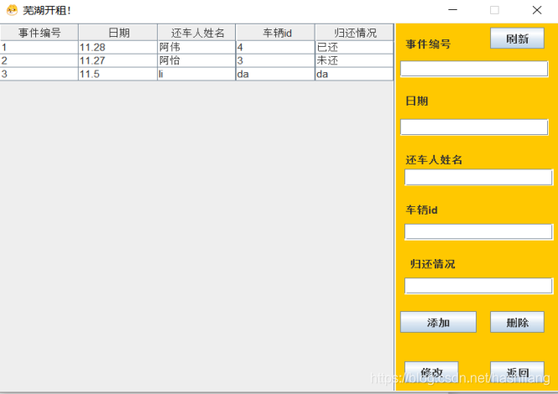Focus the 归还情况 input field
The height and width of the screenshot is (394, 558).
tap(478, 286)
